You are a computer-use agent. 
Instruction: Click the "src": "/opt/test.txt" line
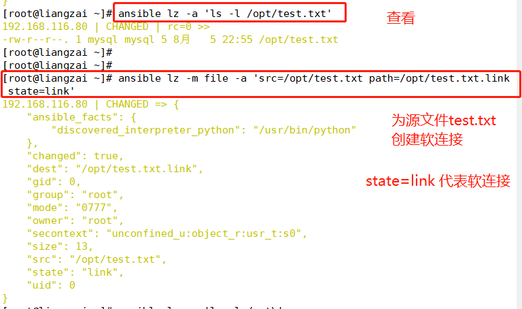[97, 260]
